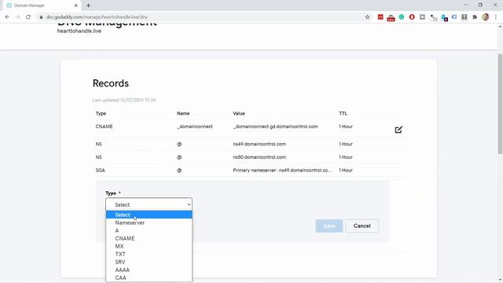Choose Nameserver record type
Screen dimensions: 503x283
click(x=149, y=222)
